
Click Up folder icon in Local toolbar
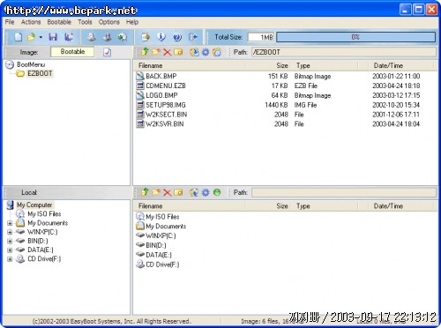[x=145, y=192]
